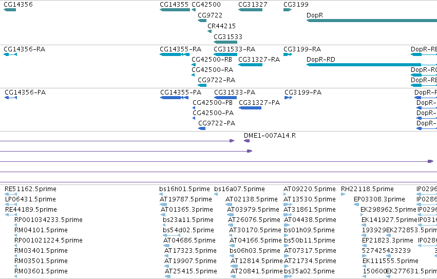Click the bs16h01.5prime EST label
Screen dimensions: 437x279
pyautogui.click(x=184, y=189)
